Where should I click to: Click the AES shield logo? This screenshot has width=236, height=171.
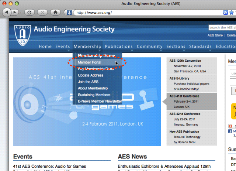click(23, 35)
